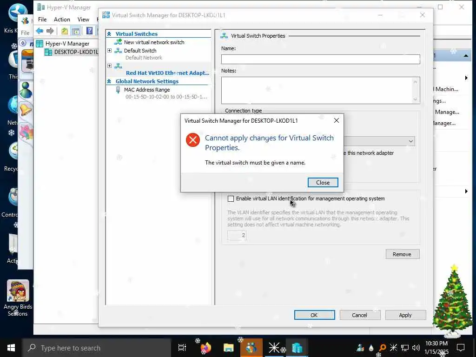Screen dimensions: 476x357
Task: Click the Apply button
Action: coord(405,315)
